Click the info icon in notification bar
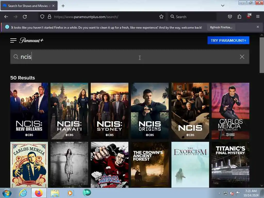This screenshot has height=198, width=264. coord(7,27)
